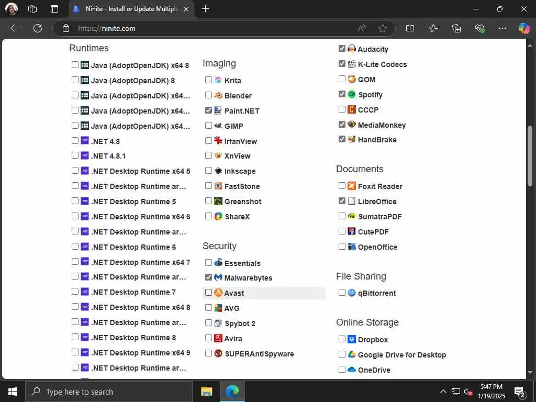Click the ShareX app icon
Viewport: 536px width, 402px height.
coord(218,216)
